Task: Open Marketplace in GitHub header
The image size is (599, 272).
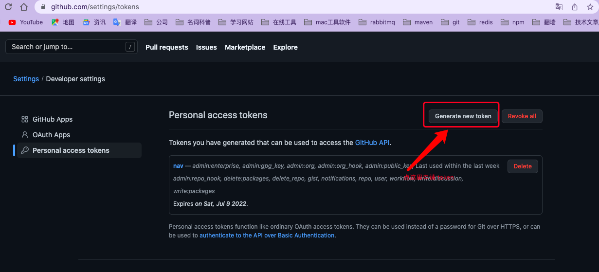Action: (245, 47)
